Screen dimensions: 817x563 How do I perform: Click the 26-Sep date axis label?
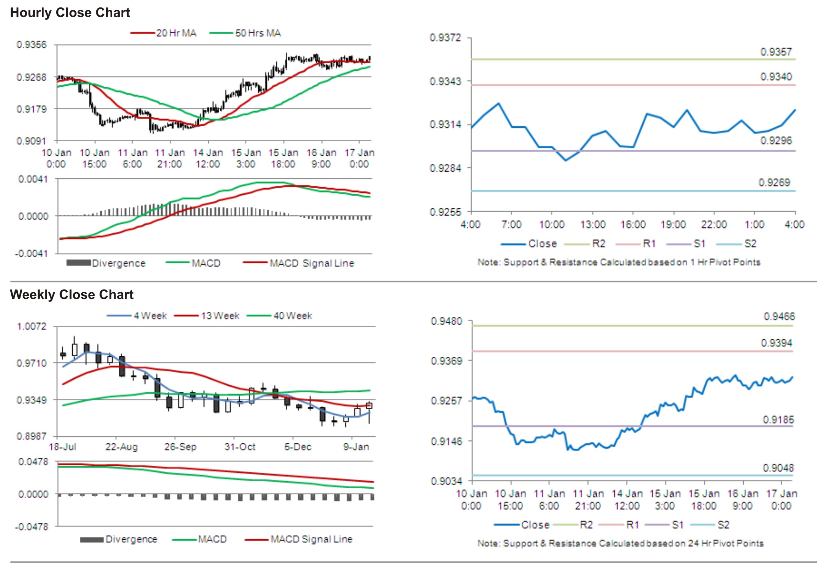pos(180,447)
